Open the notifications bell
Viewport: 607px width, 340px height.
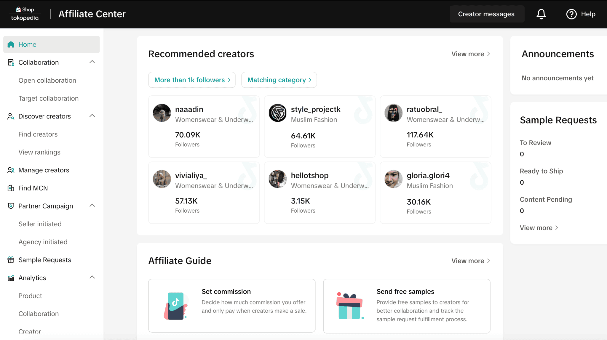click(541, 14)
